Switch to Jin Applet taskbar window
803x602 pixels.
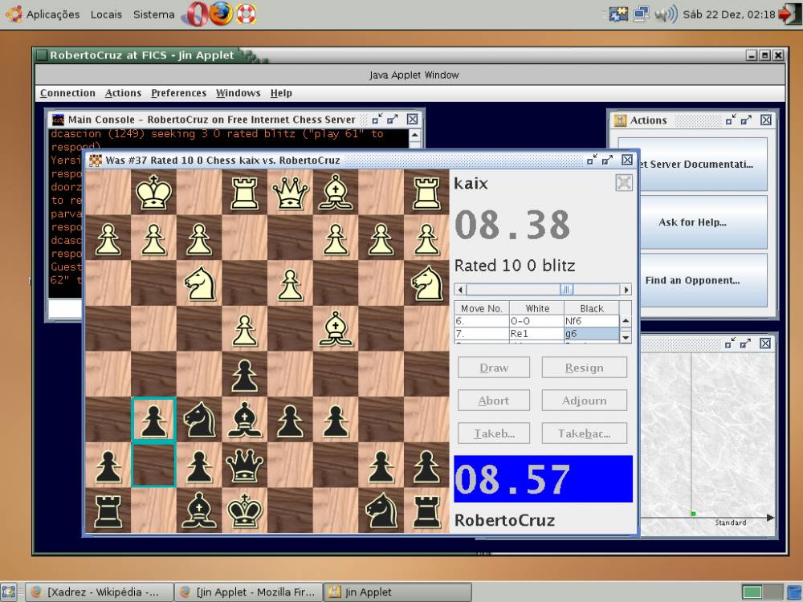click(397, 592)
